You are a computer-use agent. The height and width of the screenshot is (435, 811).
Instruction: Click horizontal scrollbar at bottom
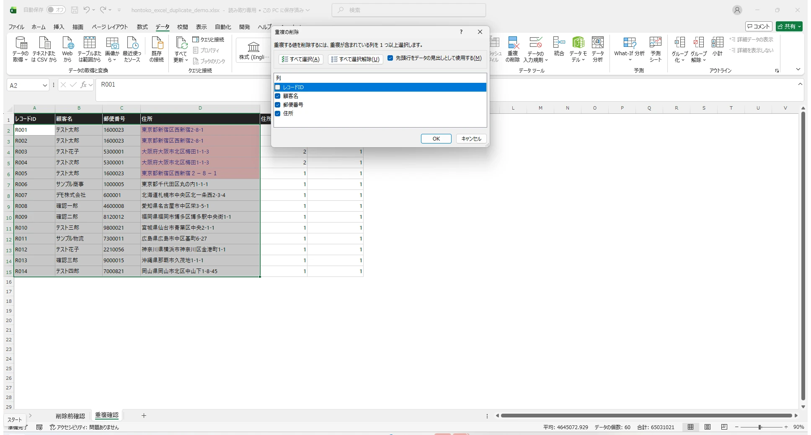tap(646, 416)
